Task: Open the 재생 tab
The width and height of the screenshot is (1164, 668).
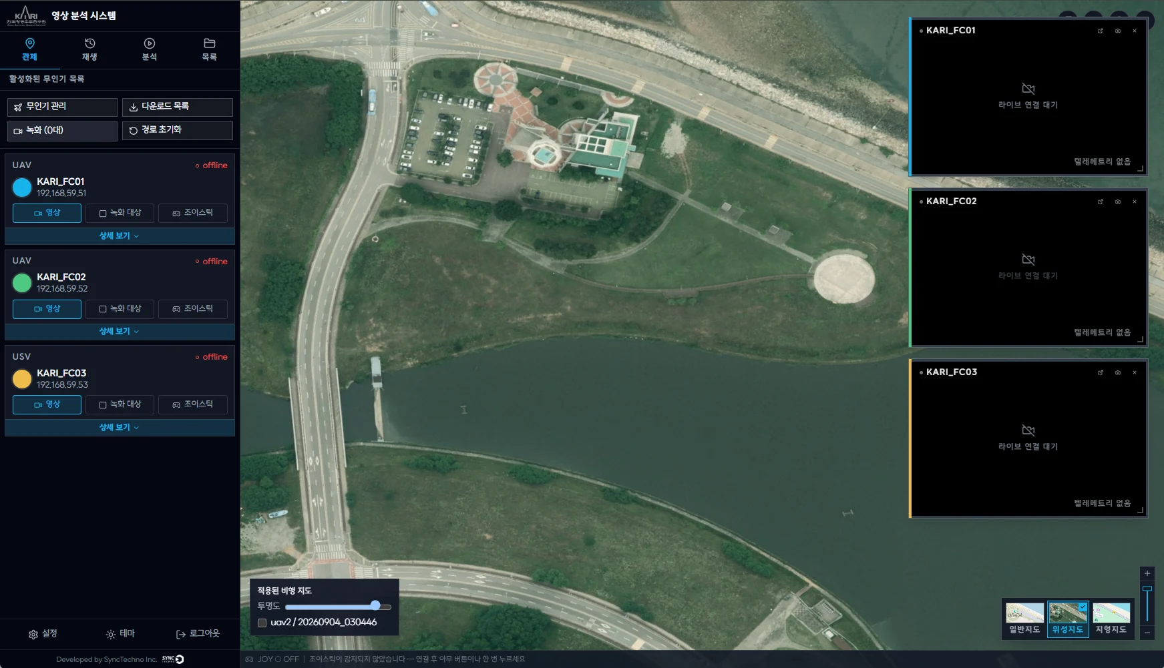Action: (89, 50)
